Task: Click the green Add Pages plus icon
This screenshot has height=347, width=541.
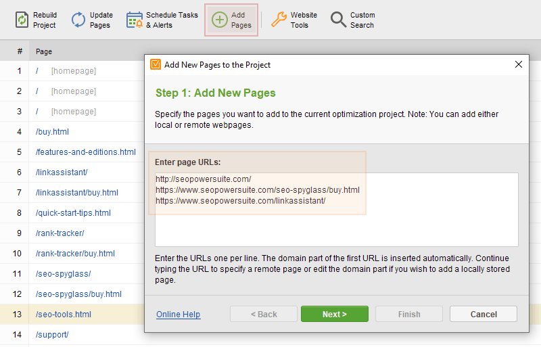Action: tap(219, 20)
